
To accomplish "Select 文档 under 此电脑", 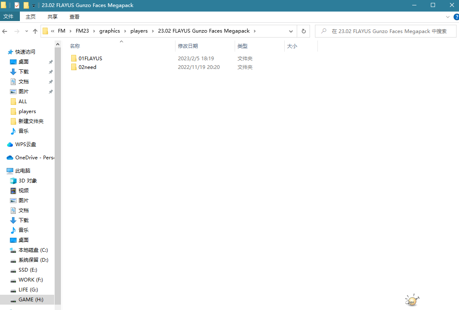I will (x=24, y=211).
